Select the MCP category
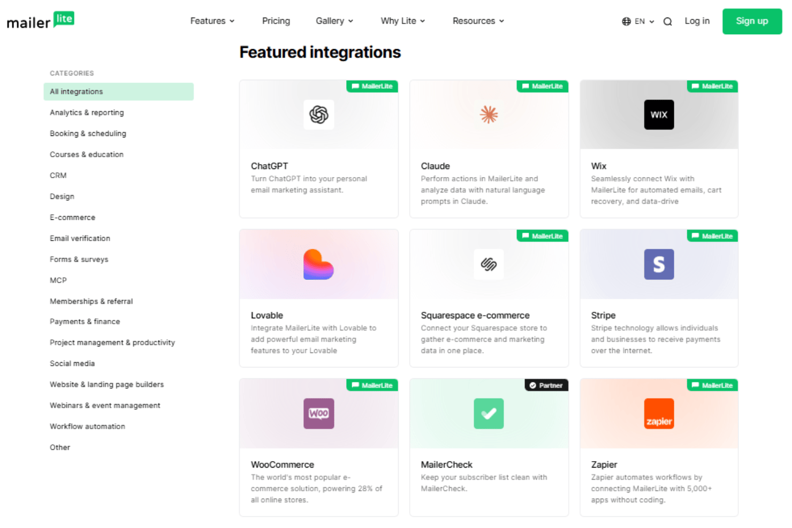Screen dimensions: 792x528 coord(58,280)
